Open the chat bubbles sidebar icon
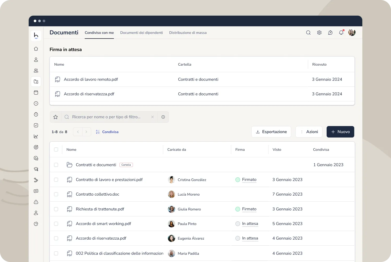This screenshot has width=391, height=262. coord(36,158)
